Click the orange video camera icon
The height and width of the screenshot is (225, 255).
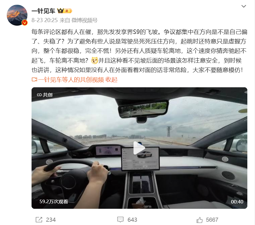(34, 80)
